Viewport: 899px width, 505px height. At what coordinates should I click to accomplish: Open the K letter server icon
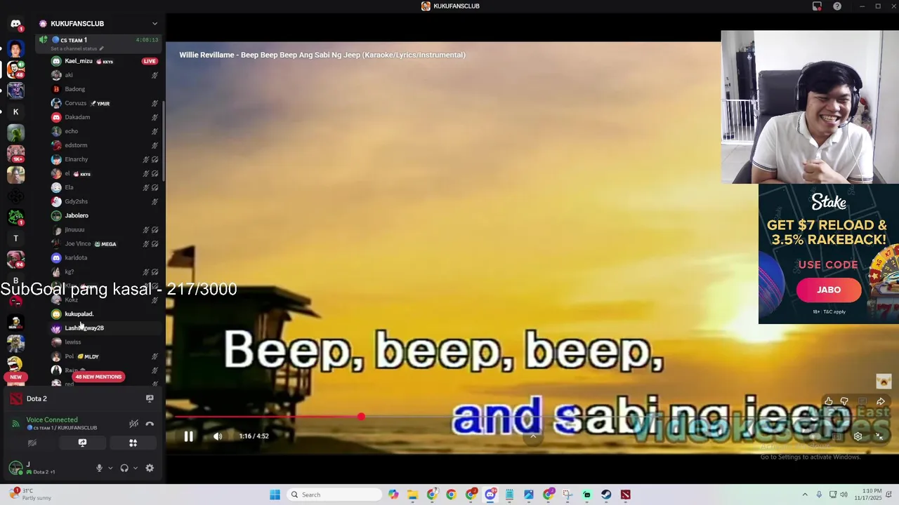click(15, 112)
